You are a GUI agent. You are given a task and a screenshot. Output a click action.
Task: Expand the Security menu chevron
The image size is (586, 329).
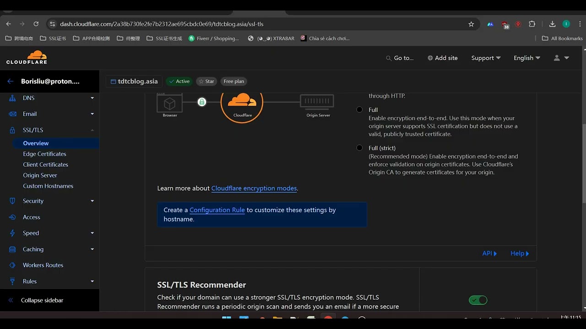92,201
